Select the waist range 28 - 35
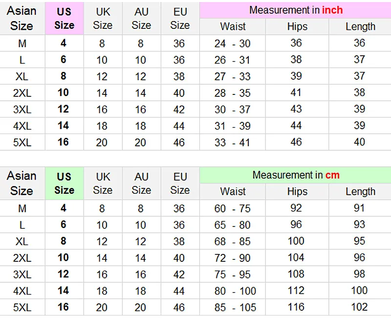 pyautogui.click(x=233, y=93)
